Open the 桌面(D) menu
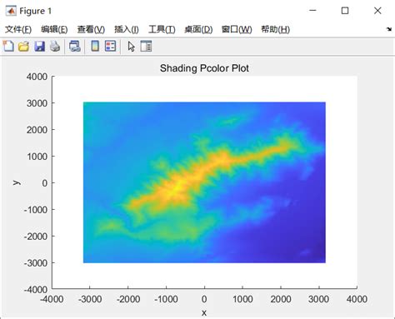Viewport: 395px width, 319px height. coord(198,29)
